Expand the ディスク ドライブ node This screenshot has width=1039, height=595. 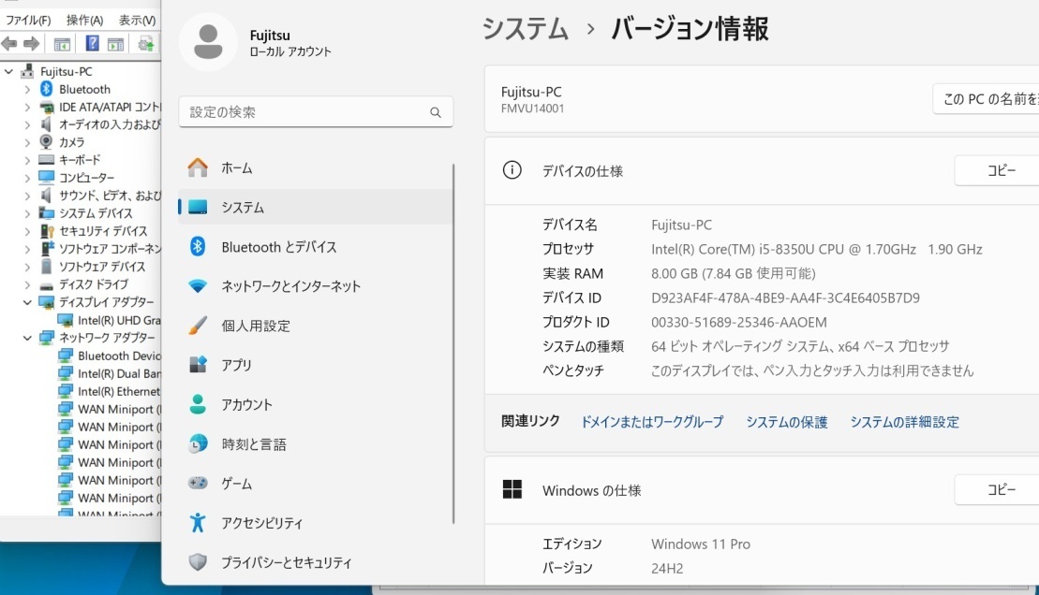tap(27, 284)
